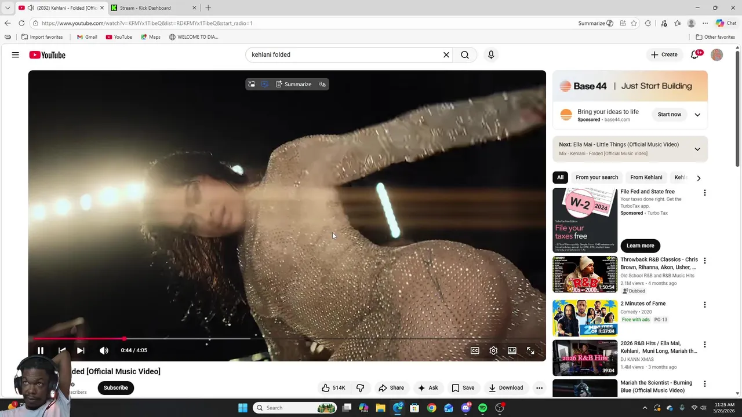This screenshot has height=417, width=742.
Task: Dislike the video
Action: tap(360, 388)
